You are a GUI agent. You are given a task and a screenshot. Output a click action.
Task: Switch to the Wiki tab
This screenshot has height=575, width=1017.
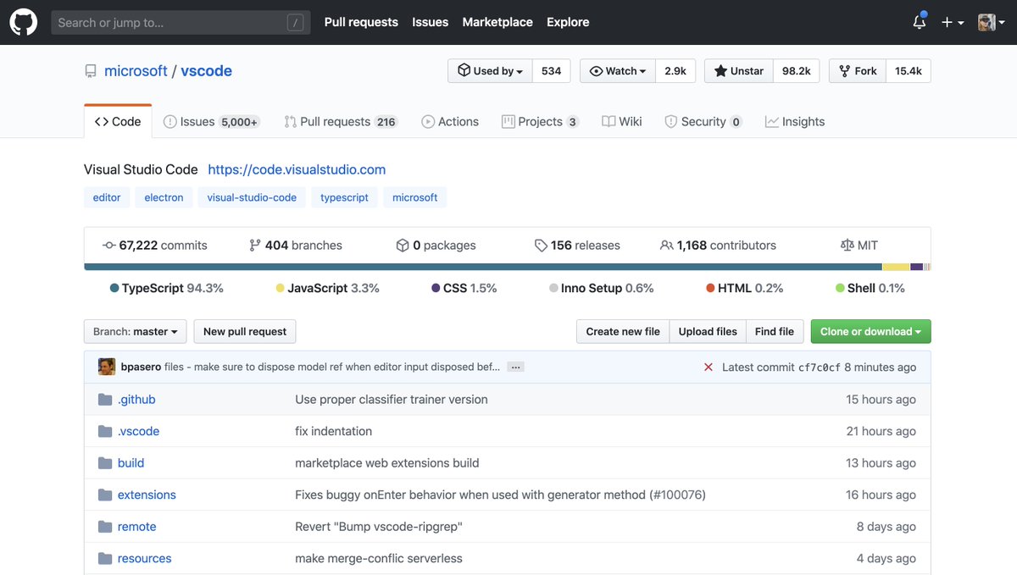[x=622, y=121]
